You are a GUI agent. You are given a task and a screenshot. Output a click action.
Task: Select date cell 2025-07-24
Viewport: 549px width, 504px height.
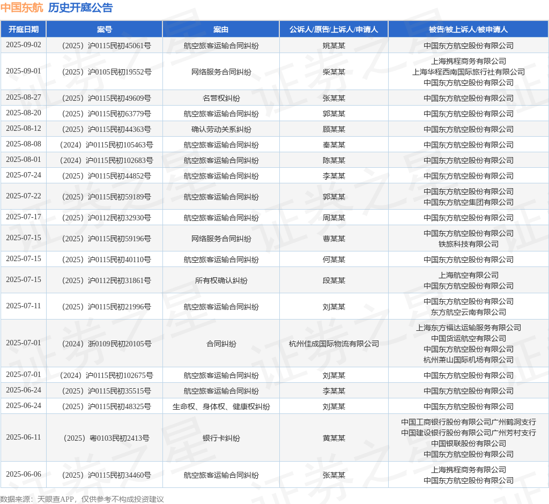click(24, 175)
